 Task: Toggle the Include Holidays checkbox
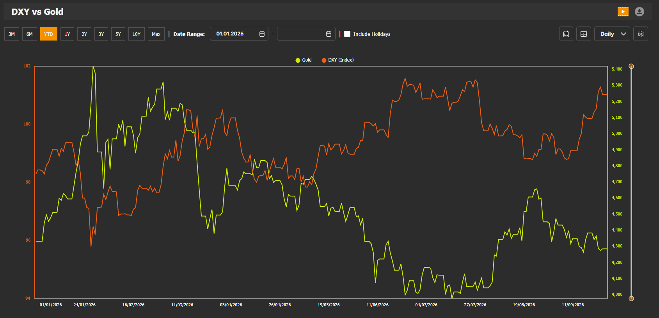pyautogui.click(x=347, y=34)
